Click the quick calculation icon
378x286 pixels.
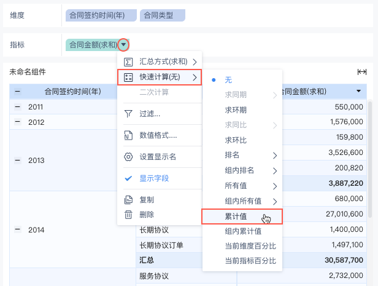coord(128,77)
